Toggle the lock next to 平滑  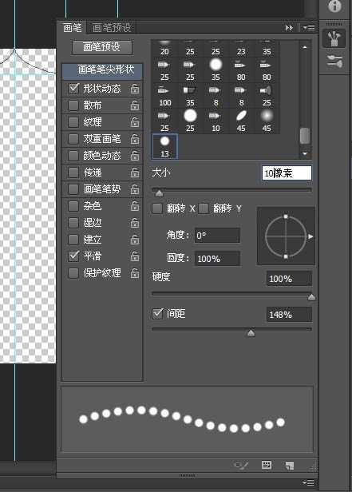(135, 256)
